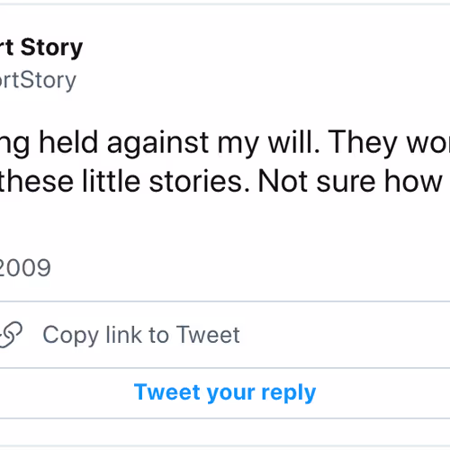The height and width of the screenshot is (450, 450).
Task: Click the chain link icon
Action: coord(11,335)
